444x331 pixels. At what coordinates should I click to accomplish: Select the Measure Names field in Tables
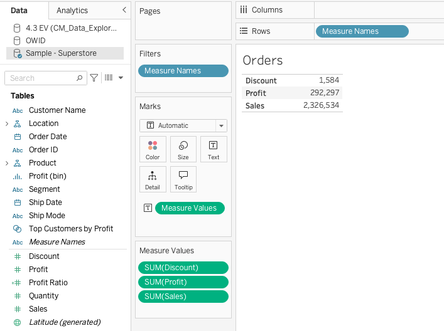click(57, 242)
